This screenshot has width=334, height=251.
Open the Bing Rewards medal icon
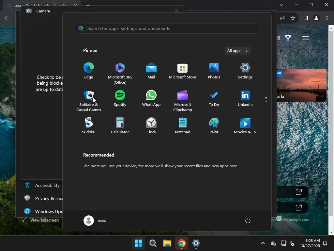pos(288,38)
